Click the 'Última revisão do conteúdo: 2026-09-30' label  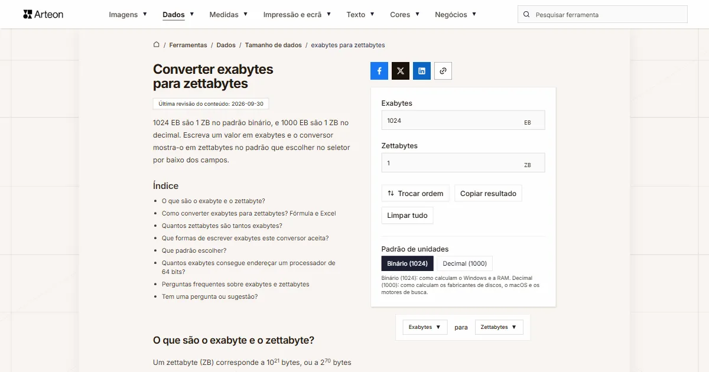coord(211,104)
